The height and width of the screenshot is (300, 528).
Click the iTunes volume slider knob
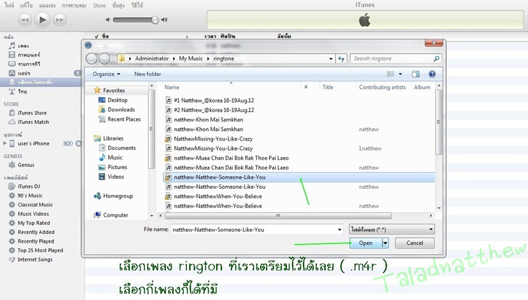(155, 20)
